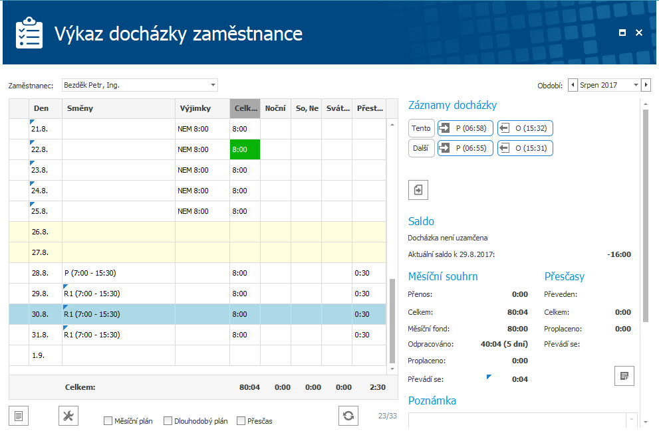Screen dimensions: 659x437
Task: Click departure entry O (15:31)
Action: 525,148
